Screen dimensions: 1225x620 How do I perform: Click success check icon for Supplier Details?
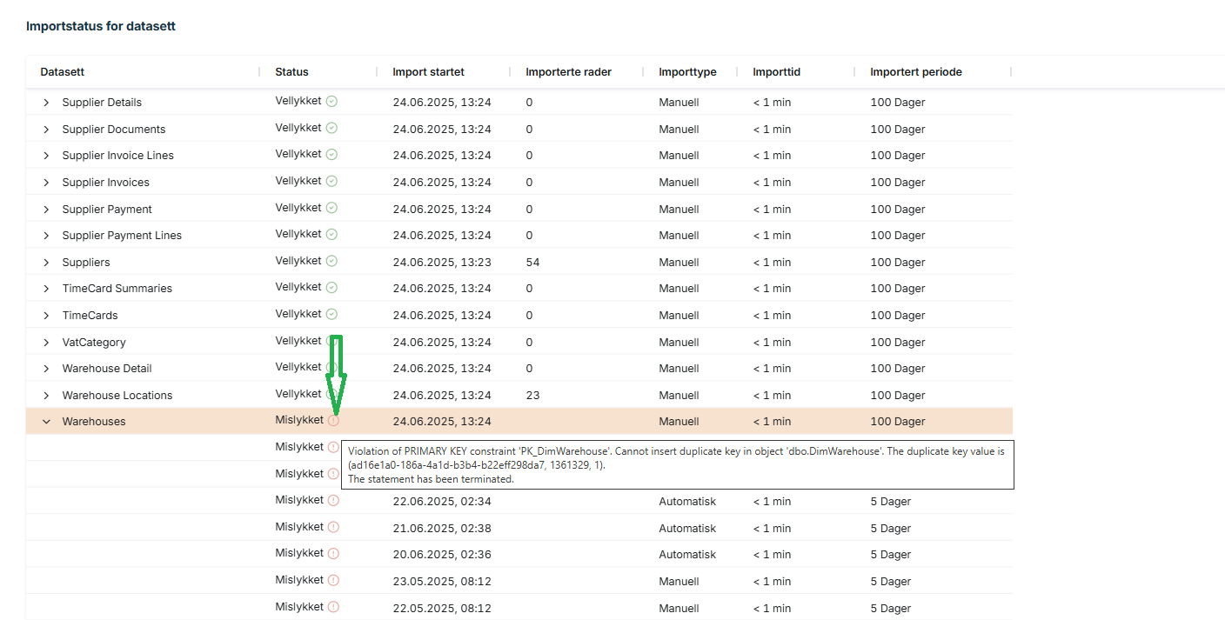332,101
